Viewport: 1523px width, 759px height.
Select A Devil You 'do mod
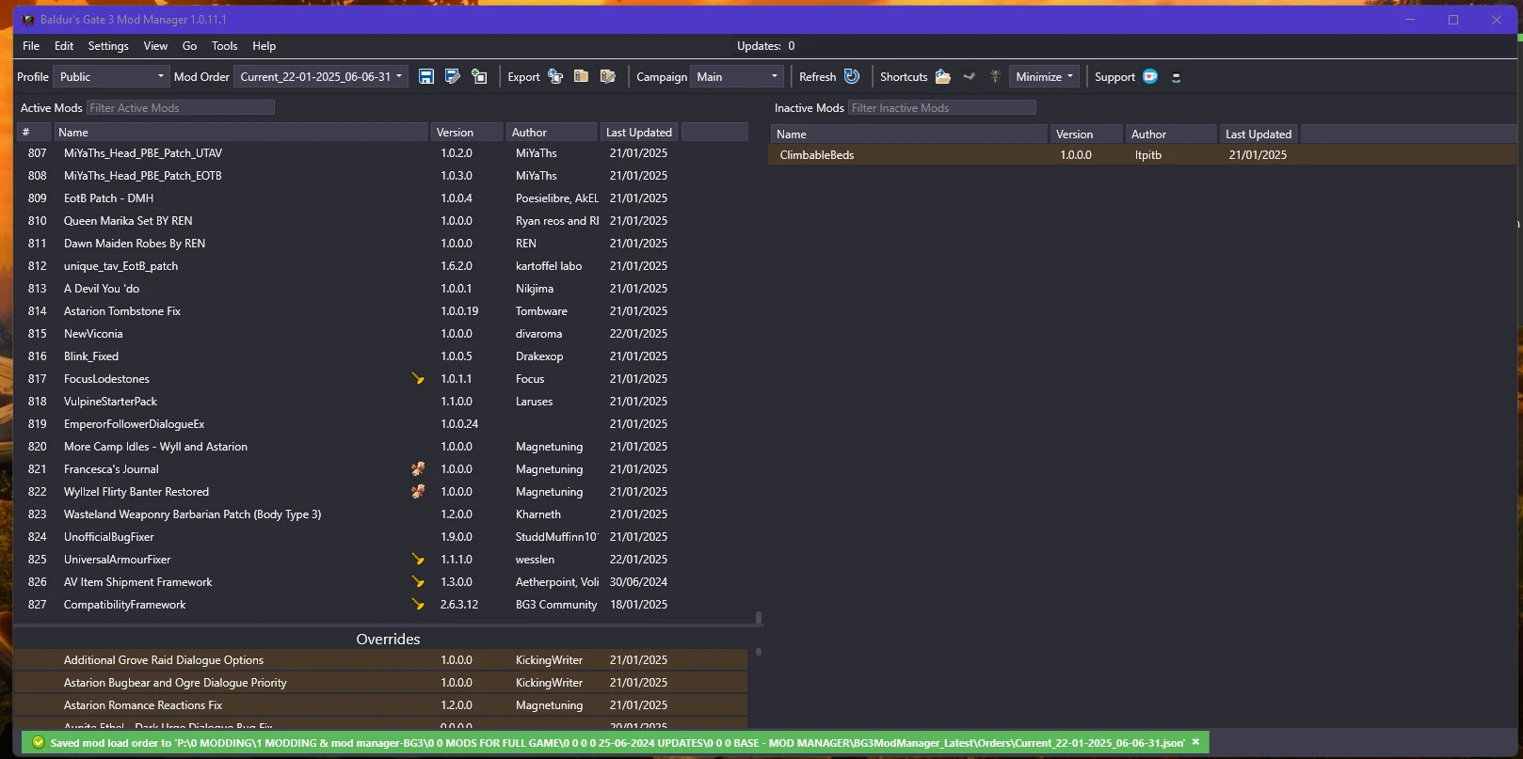click(381, 288)
